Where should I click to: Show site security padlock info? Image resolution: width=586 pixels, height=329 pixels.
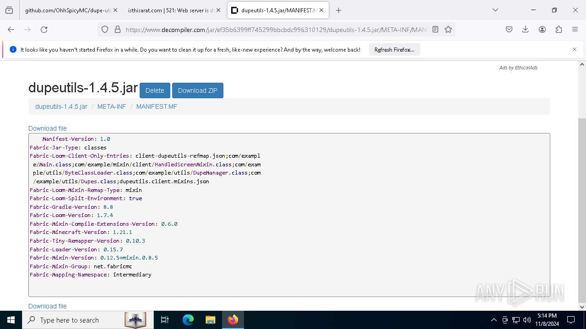click(118, 29)
